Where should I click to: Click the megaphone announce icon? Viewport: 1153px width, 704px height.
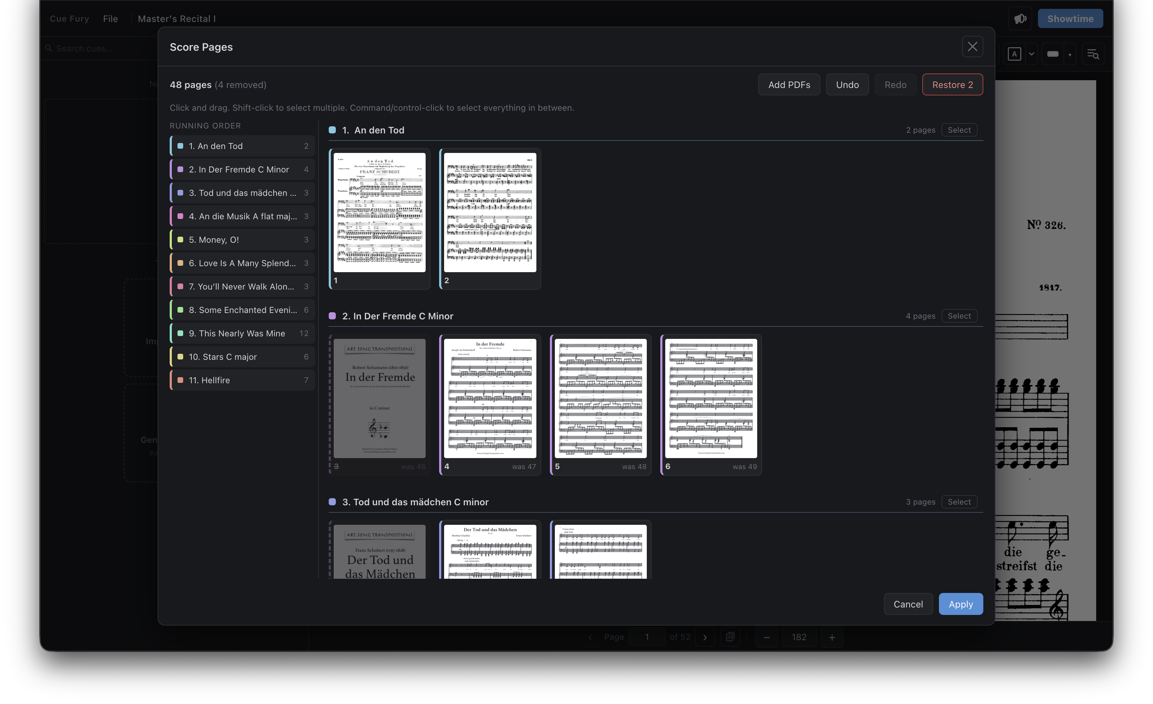[x=1020, y=19]
